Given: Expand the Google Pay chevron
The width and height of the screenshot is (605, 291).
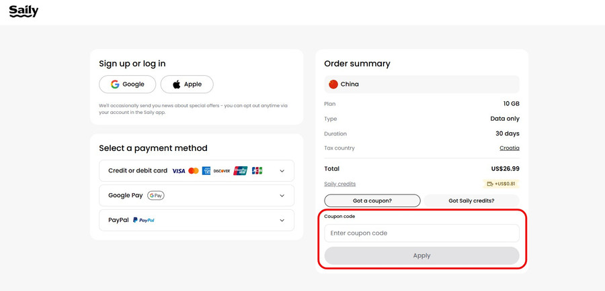Looking at the screenshot, I should click(x=282, y=196).
